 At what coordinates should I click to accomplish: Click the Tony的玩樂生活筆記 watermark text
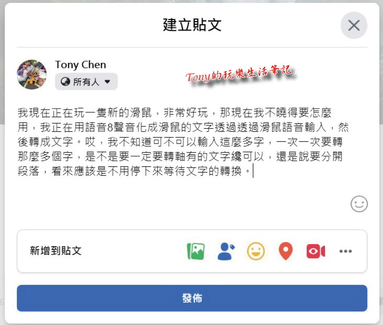click(239, 74)
